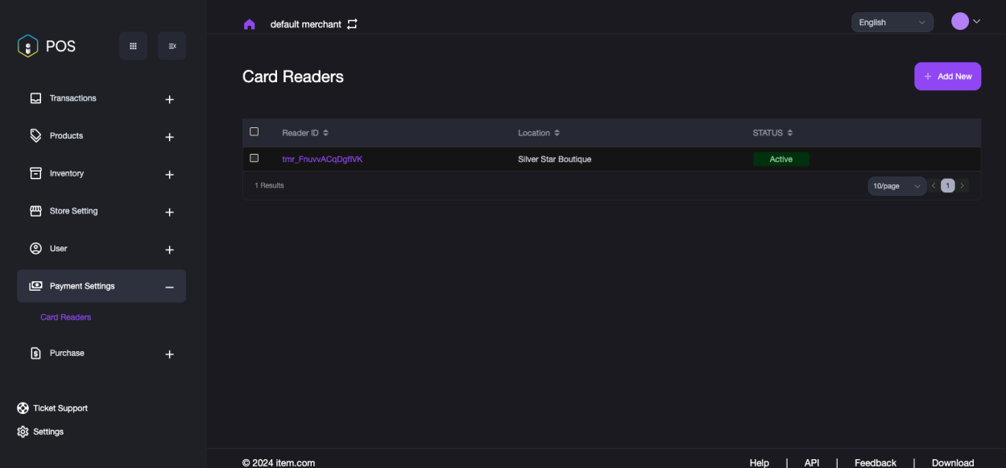Open the English language dropdown

(x=892, y=23)
